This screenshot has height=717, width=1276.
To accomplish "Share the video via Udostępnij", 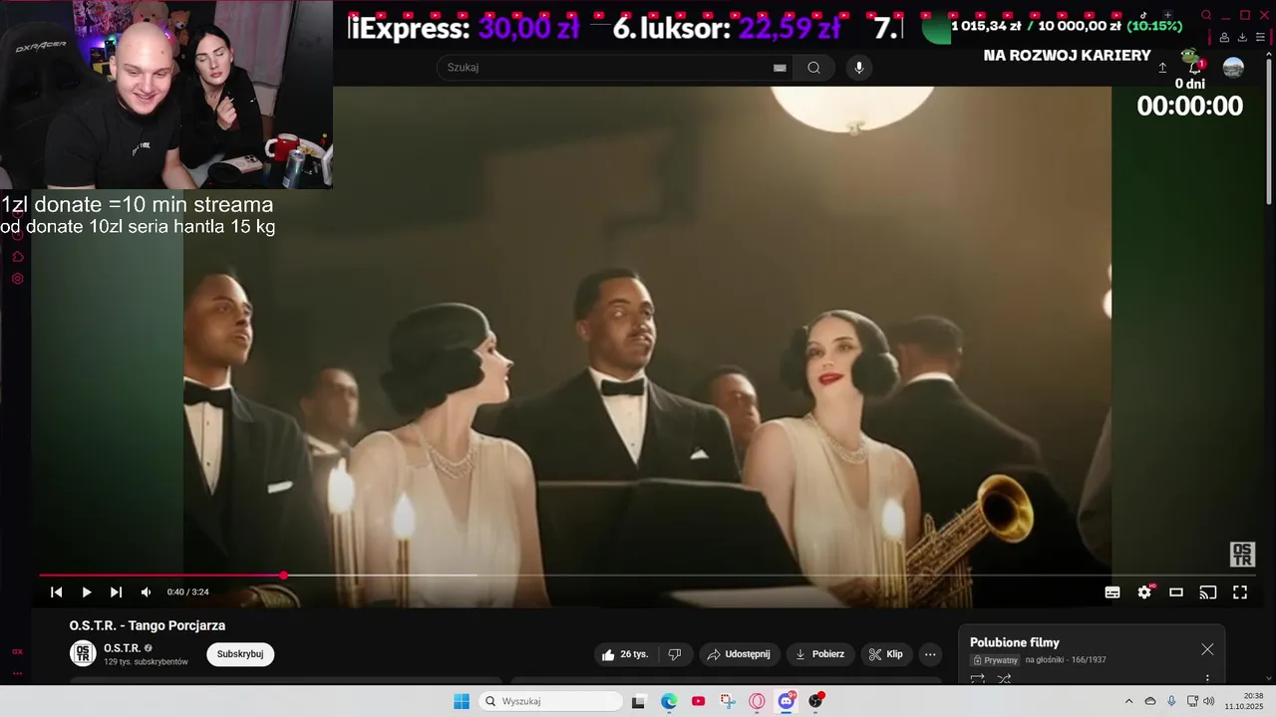I will click(740, 654).
